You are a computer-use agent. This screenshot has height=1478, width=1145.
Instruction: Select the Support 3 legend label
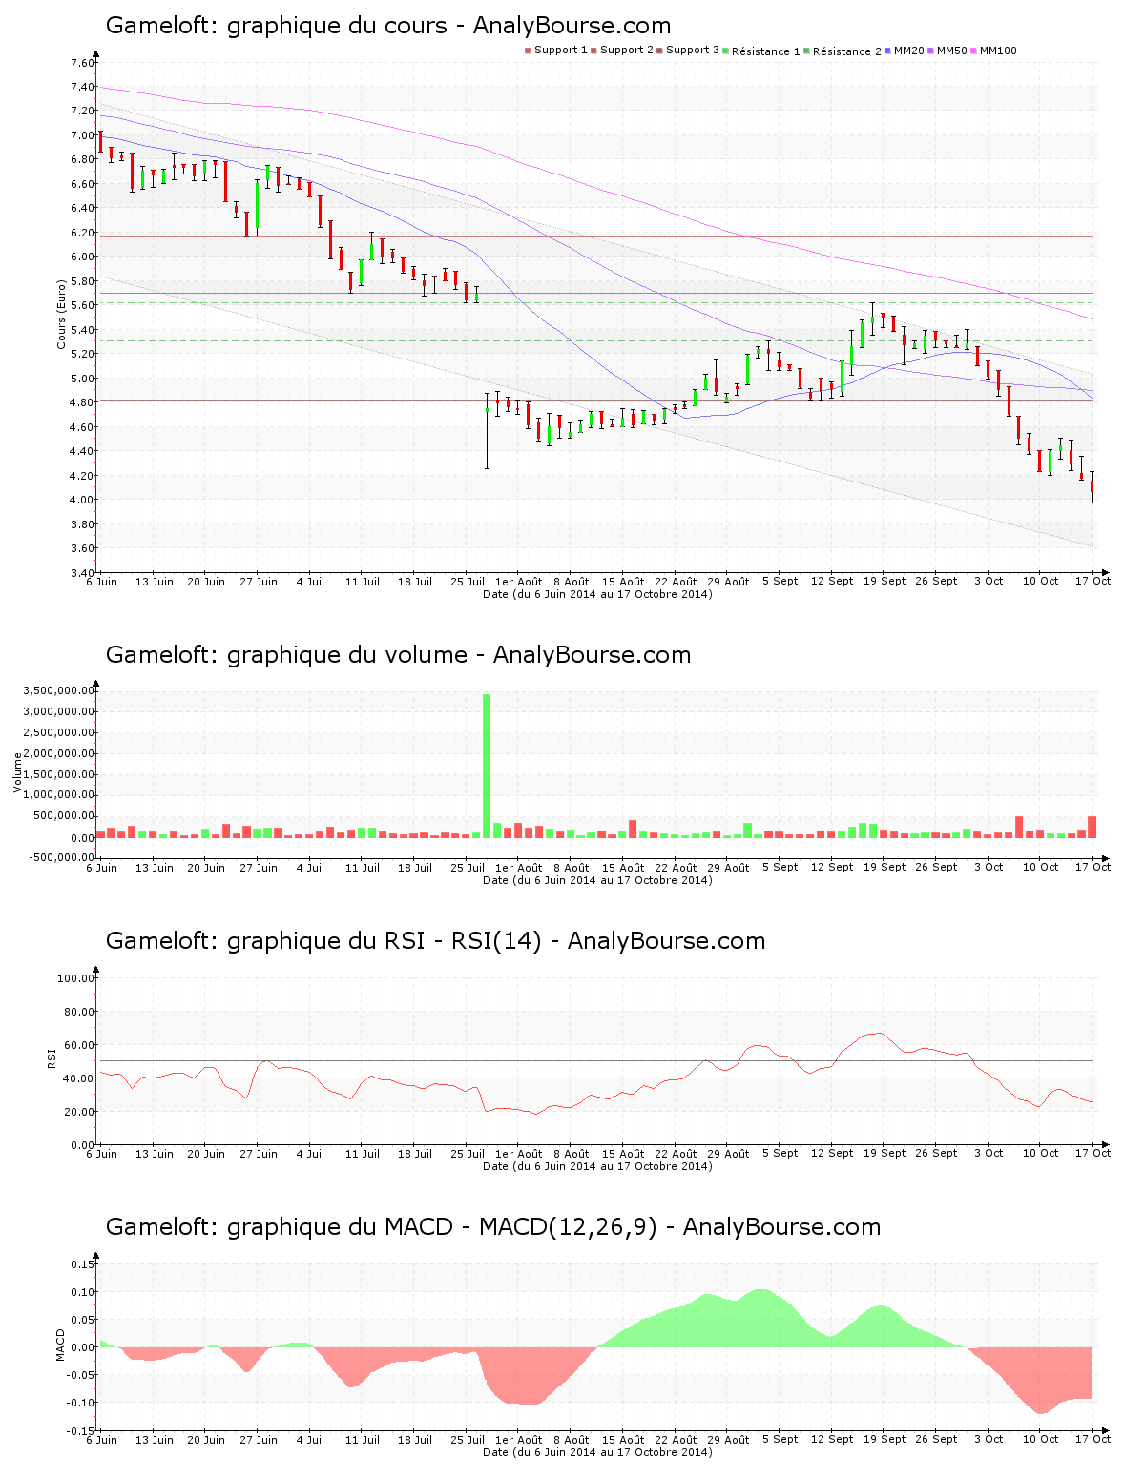click(x=693, y=51)
